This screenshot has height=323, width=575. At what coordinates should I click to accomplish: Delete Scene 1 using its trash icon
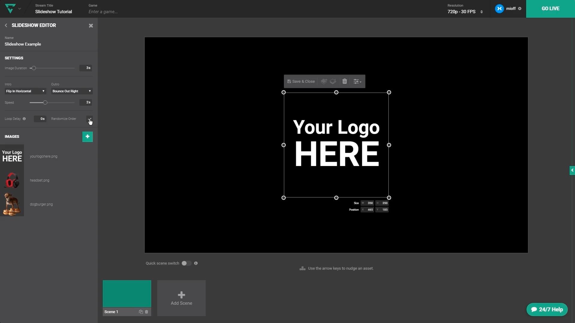(x=146, y=312)
